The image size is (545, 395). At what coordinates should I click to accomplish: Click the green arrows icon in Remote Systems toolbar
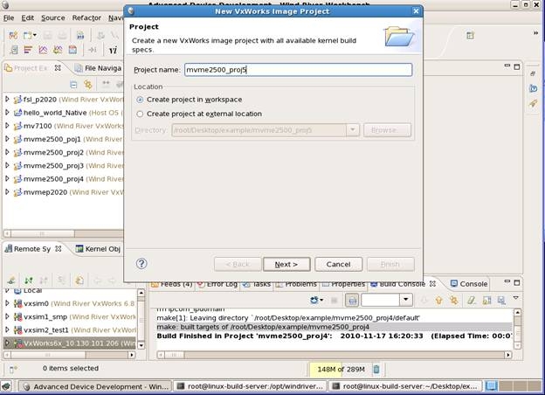coord(29,280)
